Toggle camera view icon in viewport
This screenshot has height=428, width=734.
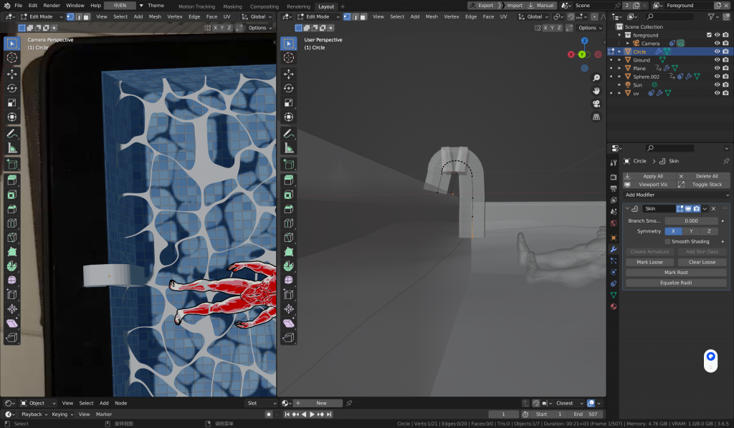(596, 104)
